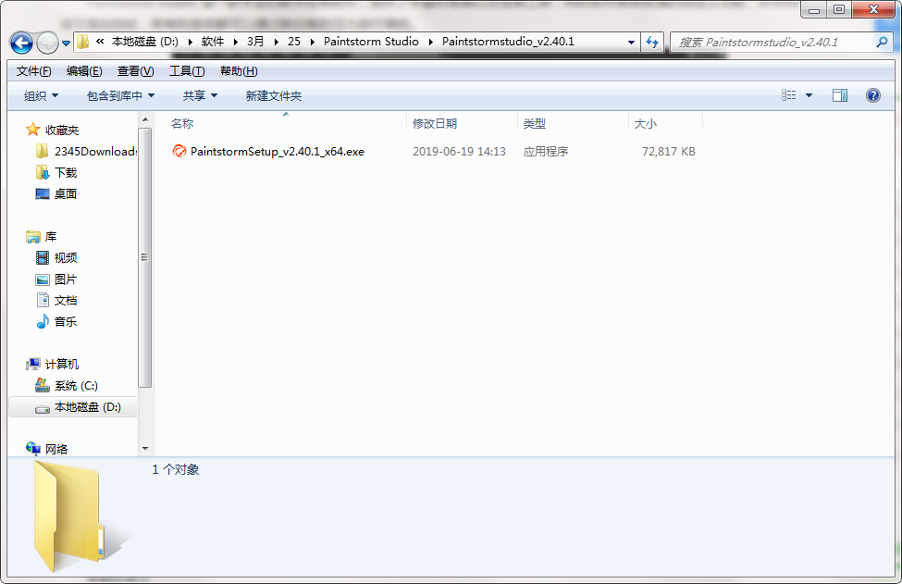Open 包含到库中 dropdown
This screenshot has width=902, height=584.
120,96
